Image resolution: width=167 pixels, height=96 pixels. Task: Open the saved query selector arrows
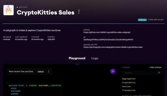click(49, 72)
